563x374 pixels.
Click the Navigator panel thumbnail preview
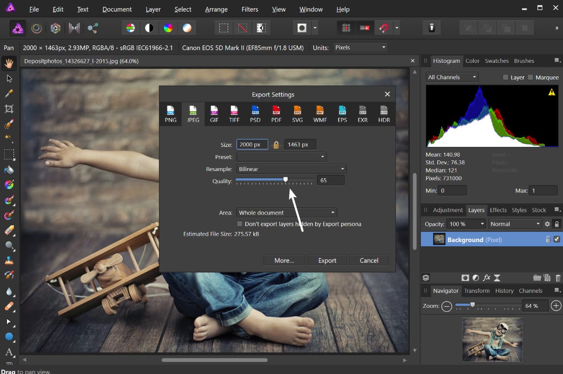(492, 340)
